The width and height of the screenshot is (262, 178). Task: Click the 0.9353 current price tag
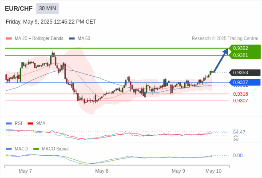[245, 73]
